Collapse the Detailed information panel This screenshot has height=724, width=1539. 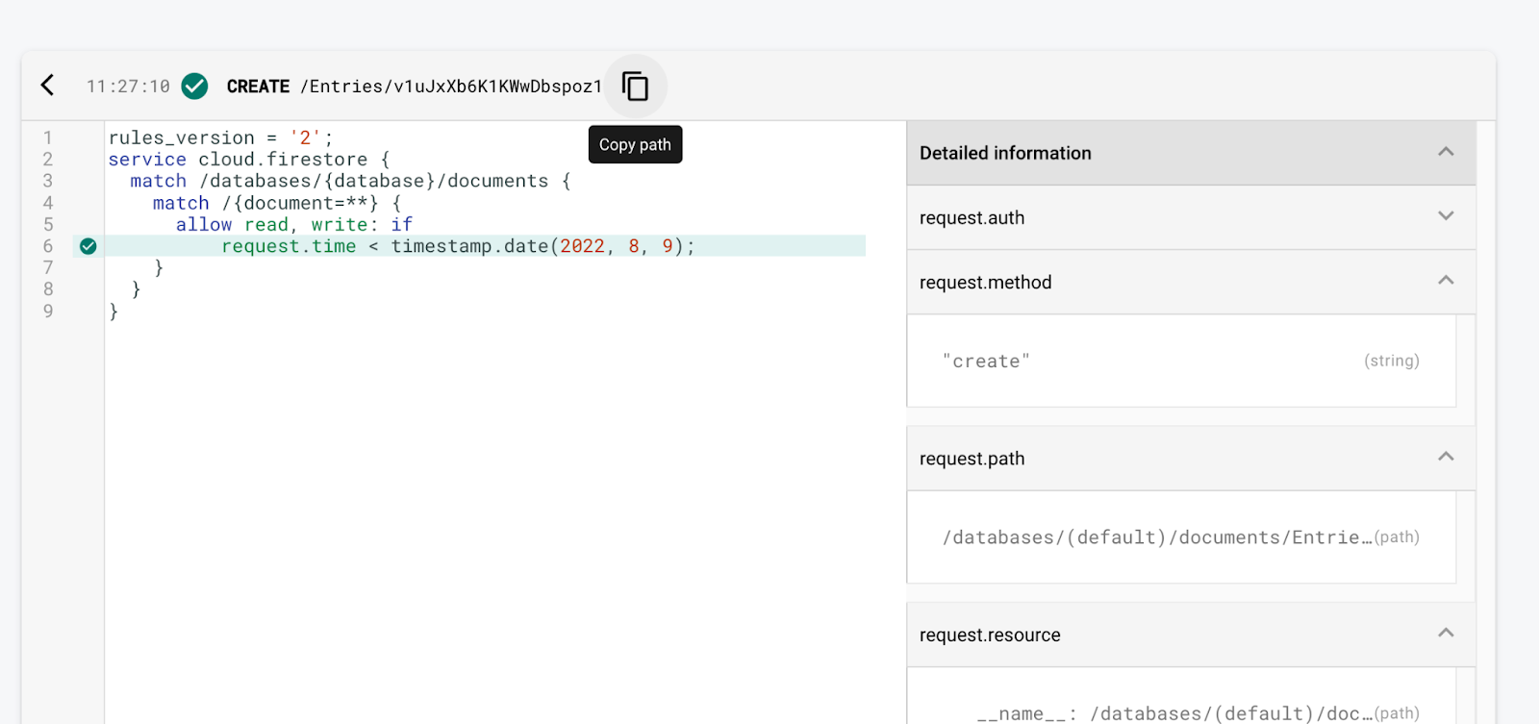(1445, 152)
